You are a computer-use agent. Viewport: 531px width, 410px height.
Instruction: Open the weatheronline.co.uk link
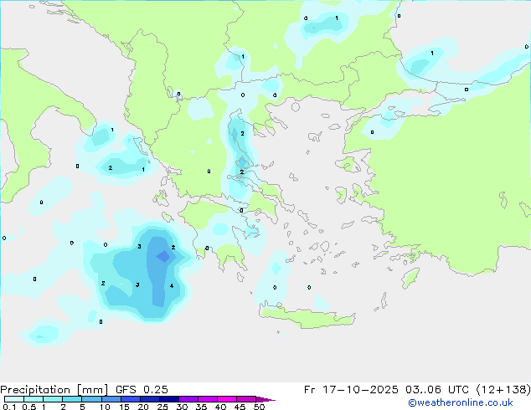461,402
